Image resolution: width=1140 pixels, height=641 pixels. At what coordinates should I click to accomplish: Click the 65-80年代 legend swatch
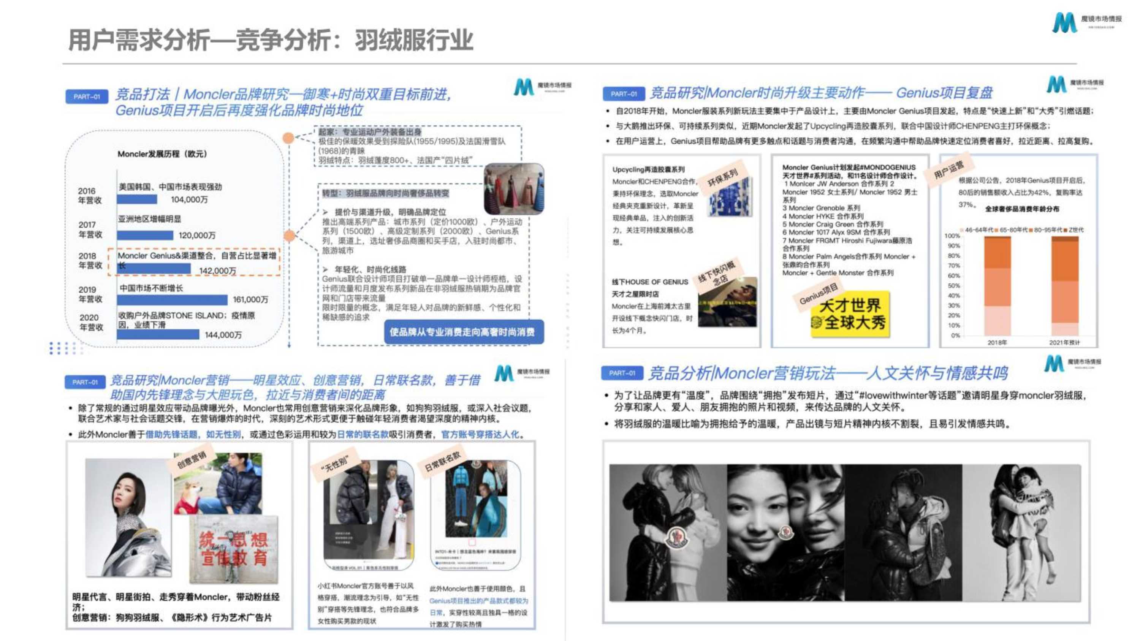pyautogui.click(x=997, y=230)
